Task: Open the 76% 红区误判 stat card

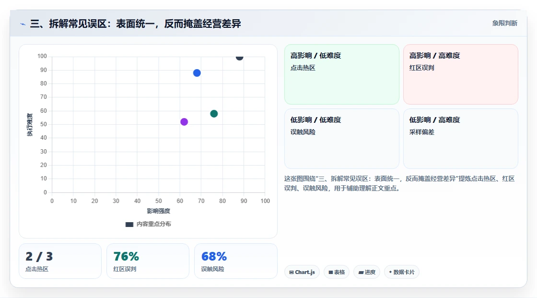Action: pos(148,261)
